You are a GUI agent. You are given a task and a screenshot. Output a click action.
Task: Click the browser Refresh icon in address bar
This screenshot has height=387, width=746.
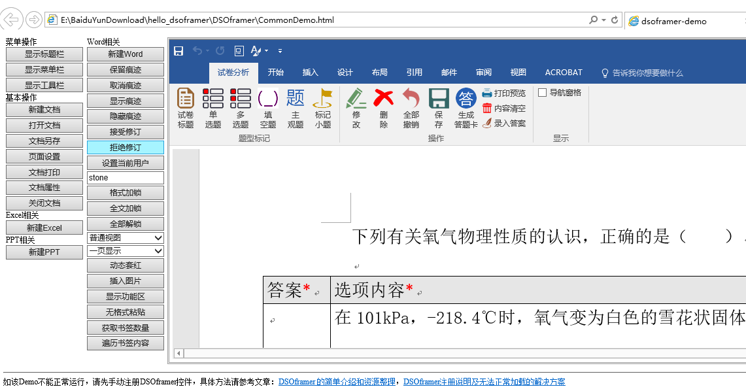(615, 20)
